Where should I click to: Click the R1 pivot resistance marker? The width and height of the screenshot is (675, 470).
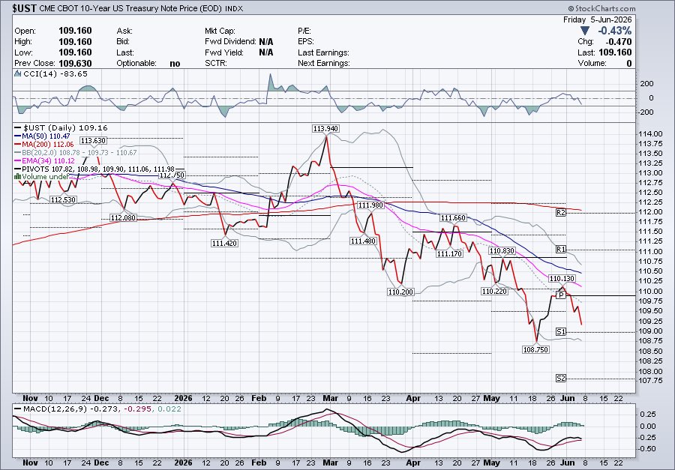click(x=560, y=249)
